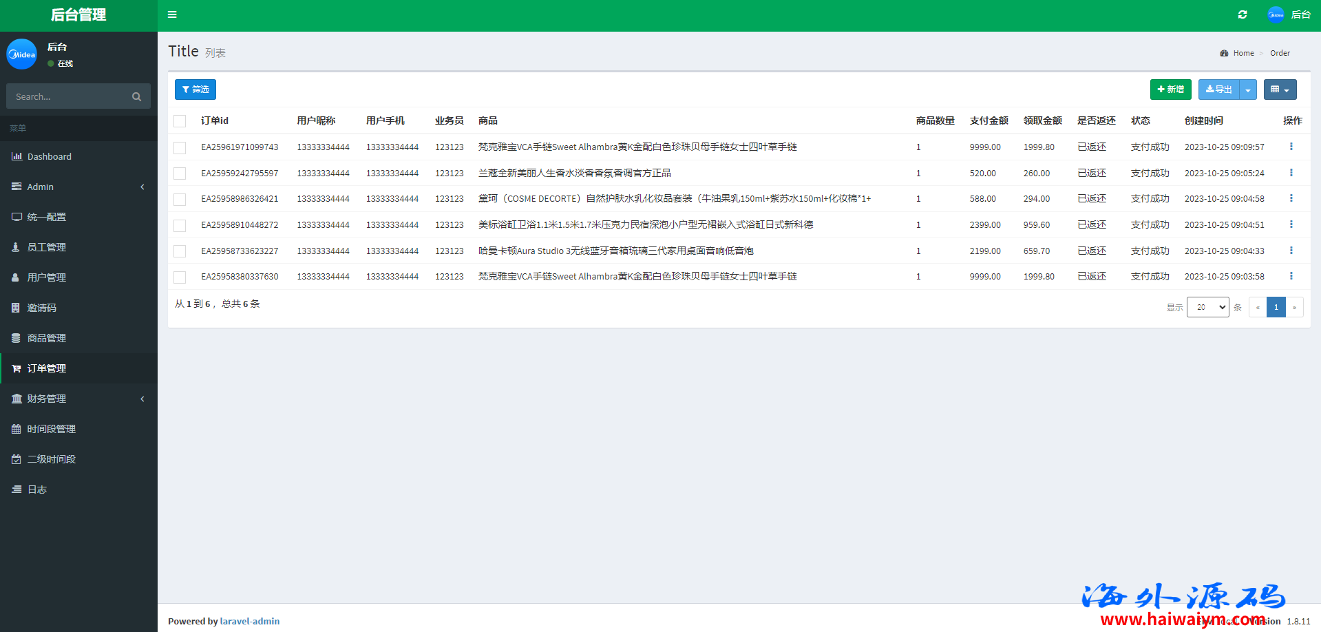
Task: Select checkbox for order EA25959242795597
Action: 180,173
